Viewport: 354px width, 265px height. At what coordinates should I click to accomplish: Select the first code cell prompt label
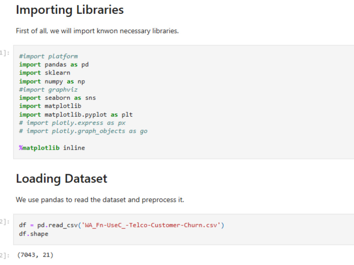click(x=5, y=53)
